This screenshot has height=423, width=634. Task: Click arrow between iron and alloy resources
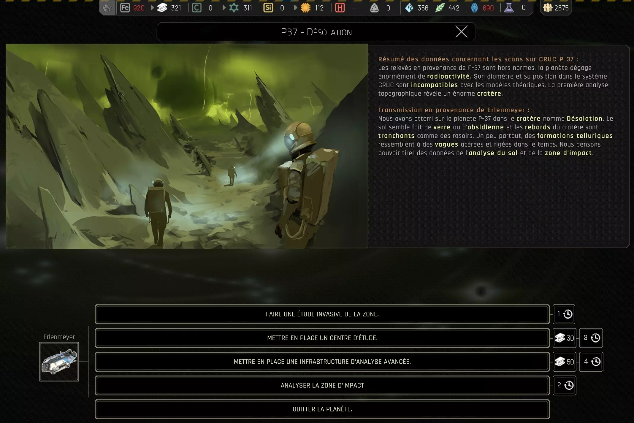click(x=152, y=8)
